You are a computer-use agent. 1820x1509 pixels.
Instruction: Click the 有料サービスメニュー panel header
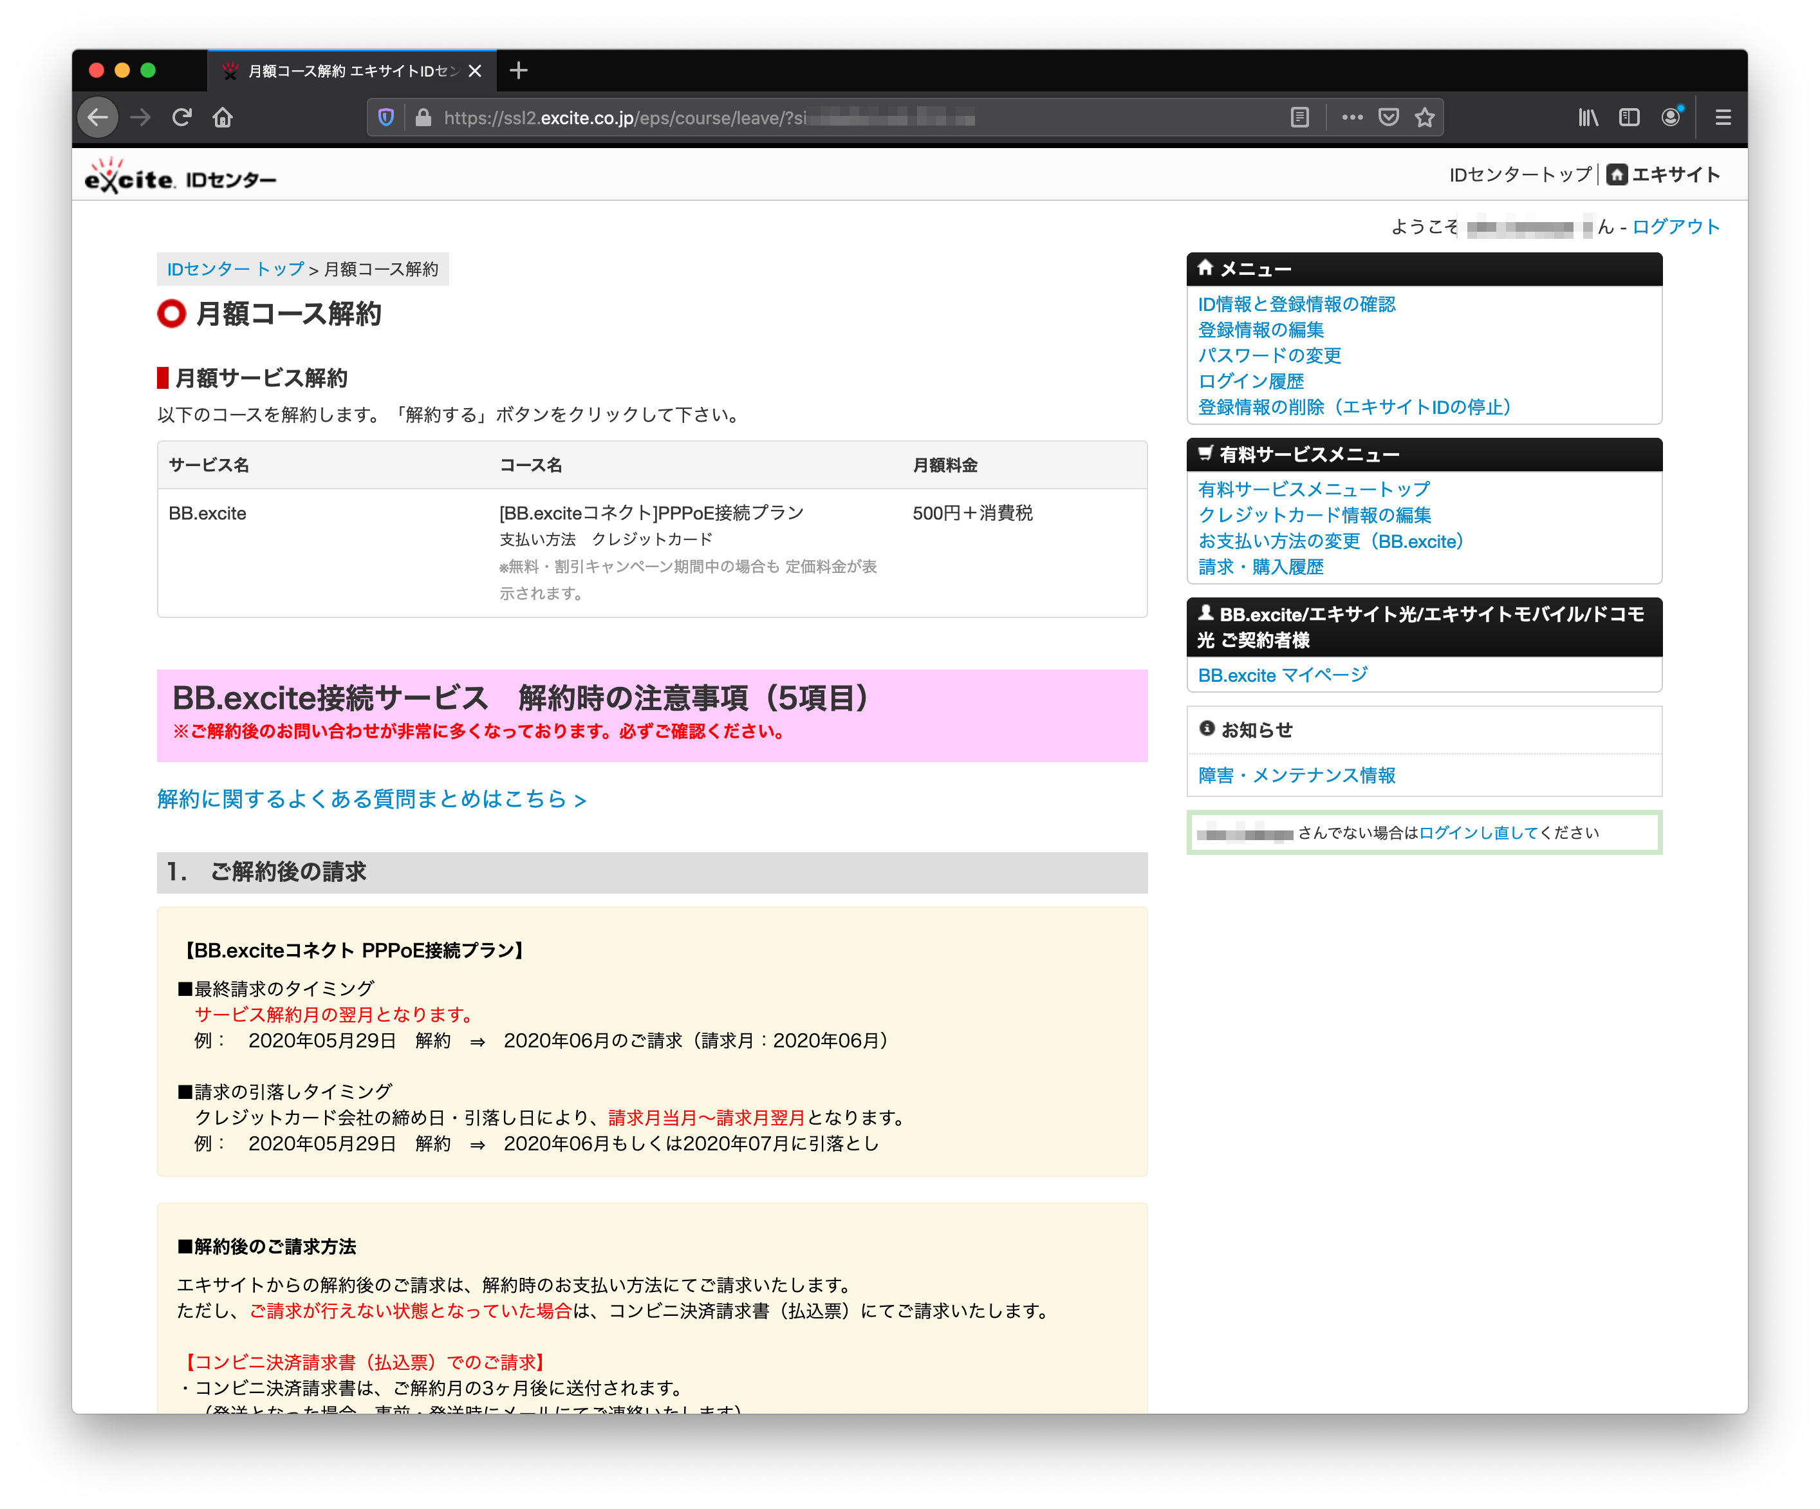(1424, 454)
